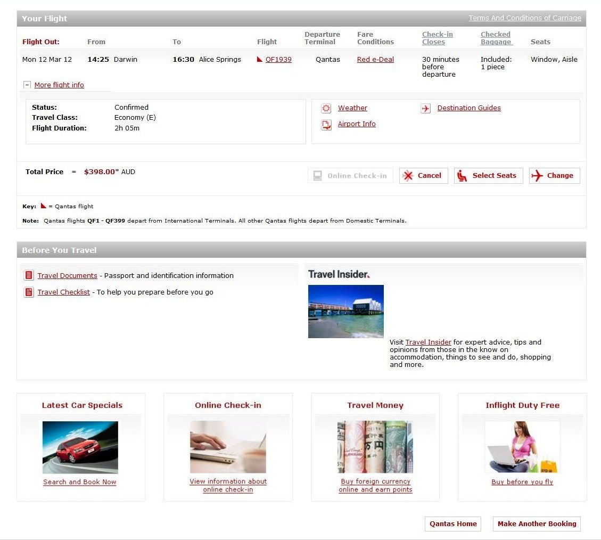Click the red car specials thumbnail
Viewport: 601px width, 540px height.
[x=80, y=447]
